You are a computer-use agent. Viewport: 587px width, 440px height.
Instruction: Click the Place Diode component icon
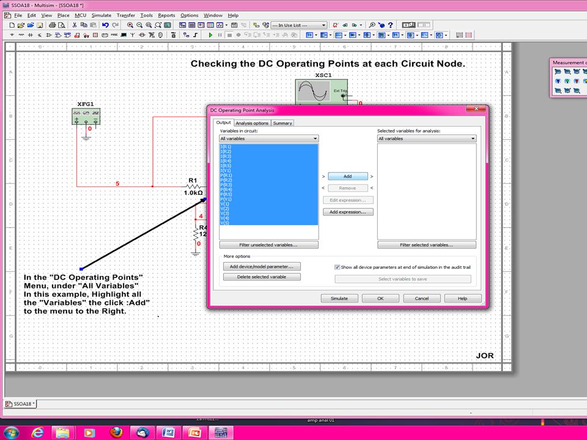point(31,35)
